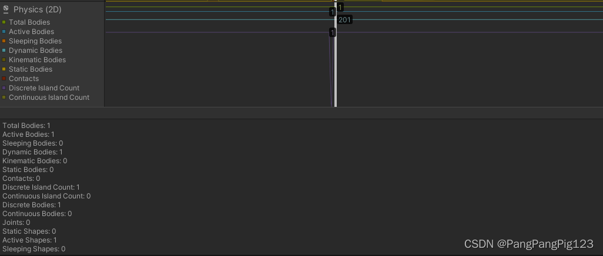Select the Discrete Island Count stat line
Viewport: 603px width, 256px height.
pyautogui.click(x=41, y=187)
